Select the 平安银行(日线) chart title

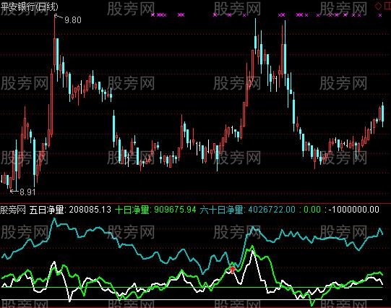click(x=29, y=7)
